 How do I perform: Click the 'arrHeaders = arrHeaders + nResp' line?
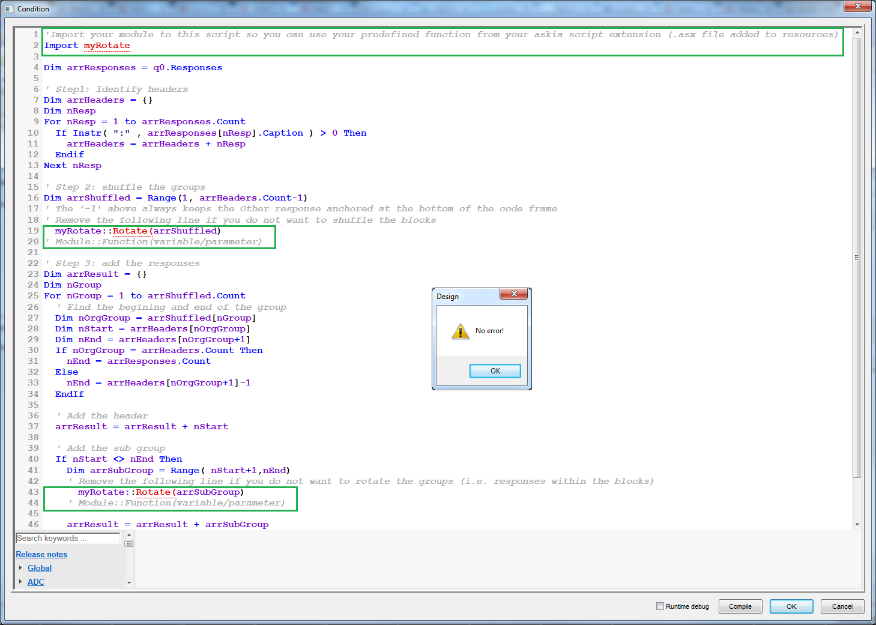click(x=156, y=144)
